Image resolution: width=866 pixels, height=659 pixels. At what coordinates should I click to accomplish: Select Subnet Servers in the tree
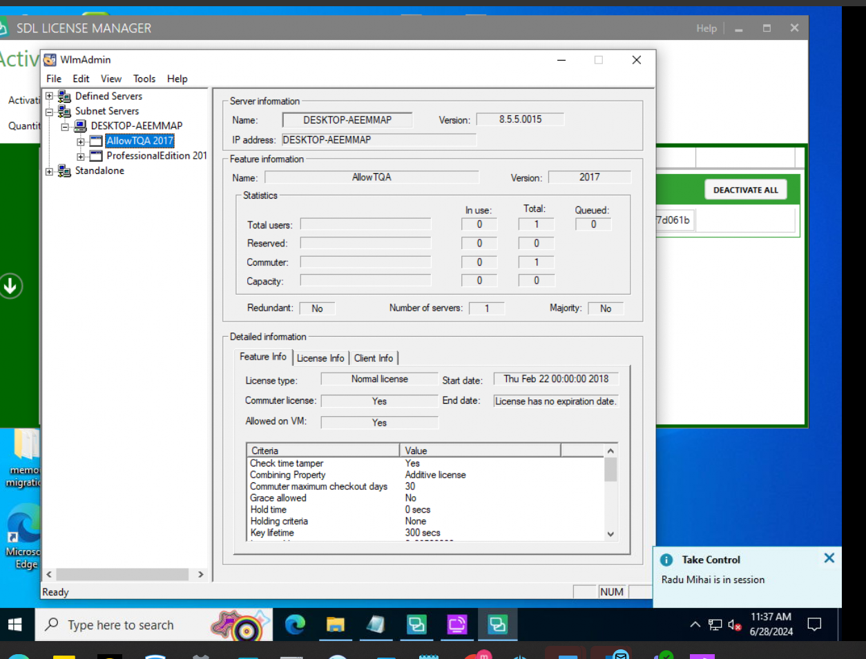(x=107, y=111)
